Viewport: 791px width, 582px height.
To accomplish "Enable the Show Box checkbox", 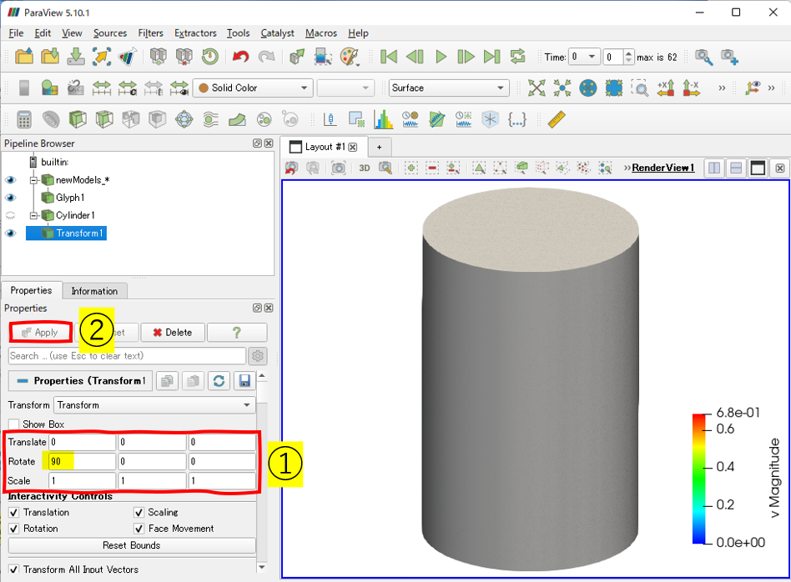I will [x=13, y=424].
